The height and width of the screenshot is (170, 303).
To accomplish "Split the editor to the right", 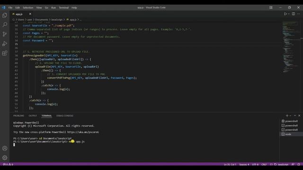I will (294, 14).
